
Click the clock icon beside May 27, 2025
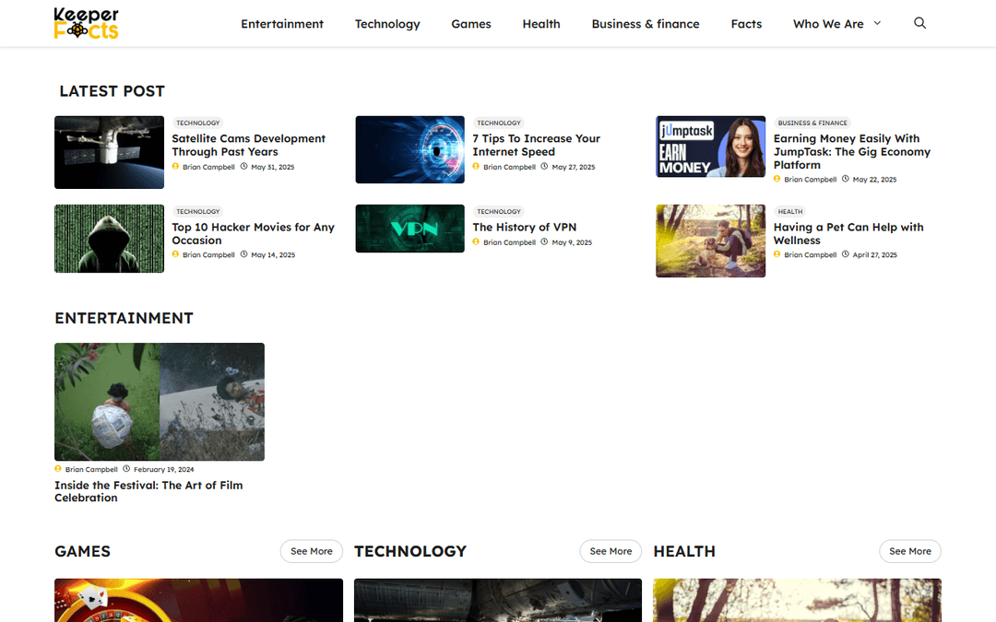pos(544,166)
